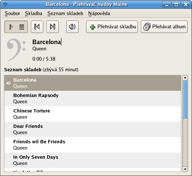The width and height of the screenshot is (192, 176).
Task: Open the volume speaker control
Action: pos(72,27)
